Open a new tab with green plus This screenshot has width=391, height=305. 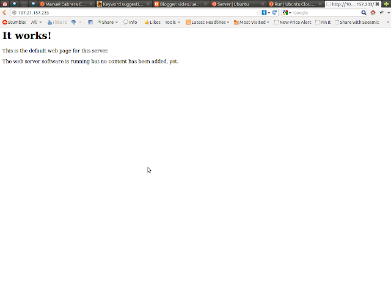[386, 4]
